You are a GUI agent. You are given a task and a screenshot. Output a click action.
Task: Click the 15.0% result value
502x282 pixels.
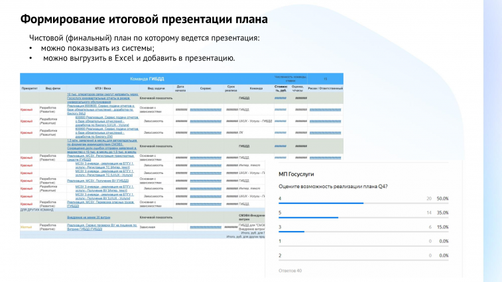click(x=442, y=227)
